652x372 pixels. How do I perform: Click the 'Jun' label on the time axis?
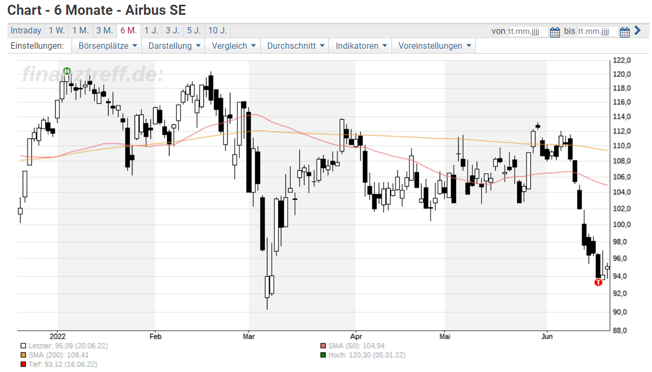547,336
